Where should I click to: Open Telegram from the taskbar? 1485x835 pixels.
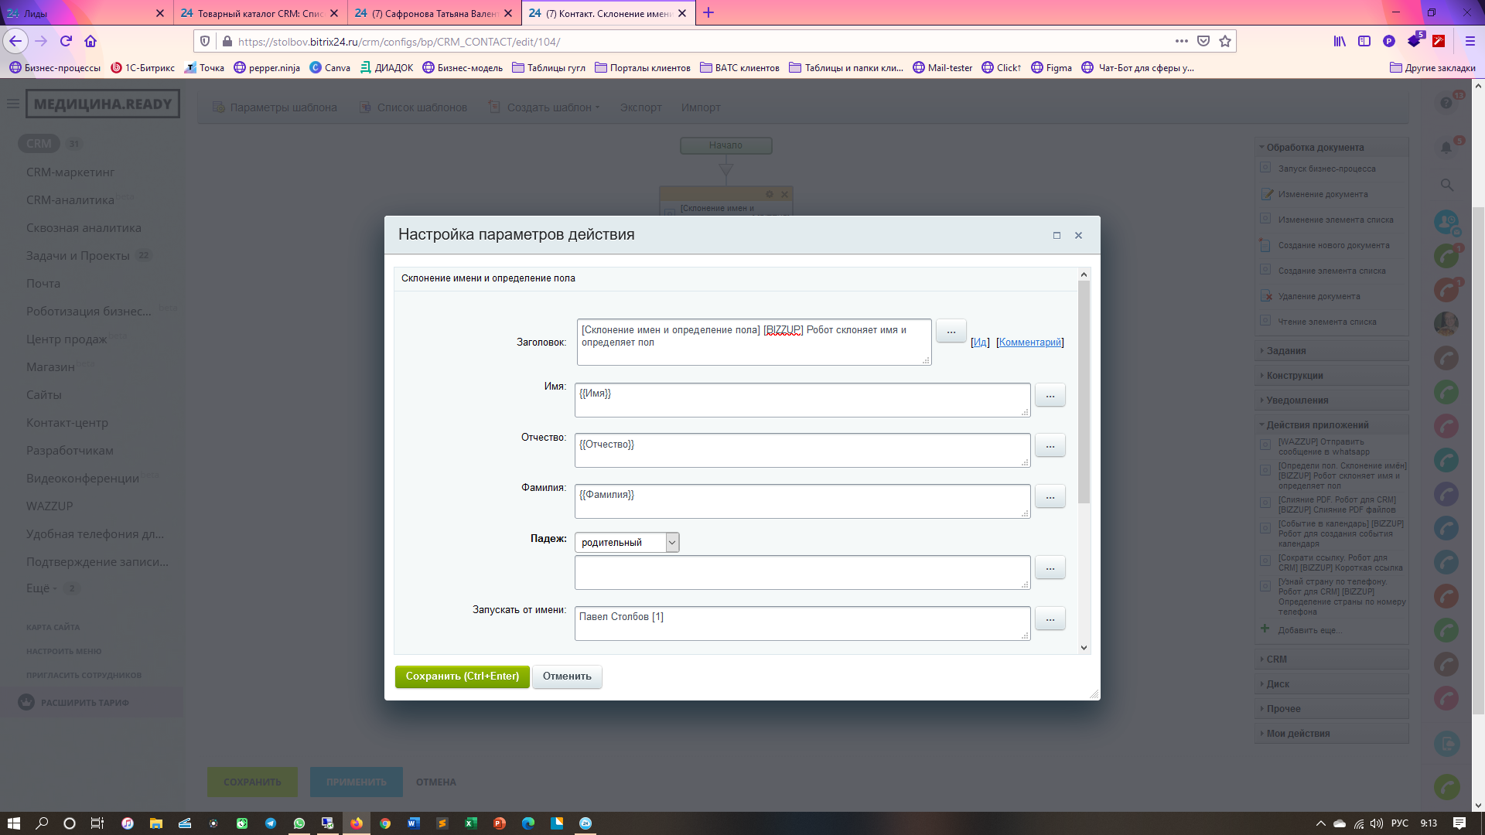(x=270, y=823)
